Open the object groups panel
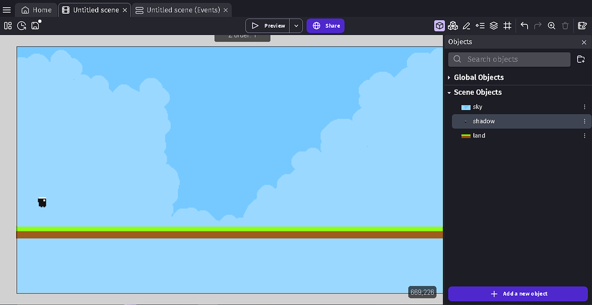Image resolution: width=592 pixels, height=305 pixels. [x=453, y=25]
